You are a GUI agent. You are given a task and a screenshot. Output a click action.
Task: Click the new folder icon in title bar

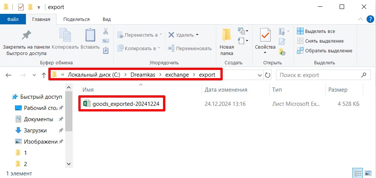tap(30, 7)
